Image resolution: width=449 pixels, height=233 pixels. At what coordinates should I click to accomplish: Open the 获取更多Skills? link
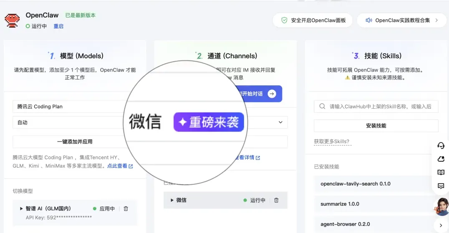[332, 141]
